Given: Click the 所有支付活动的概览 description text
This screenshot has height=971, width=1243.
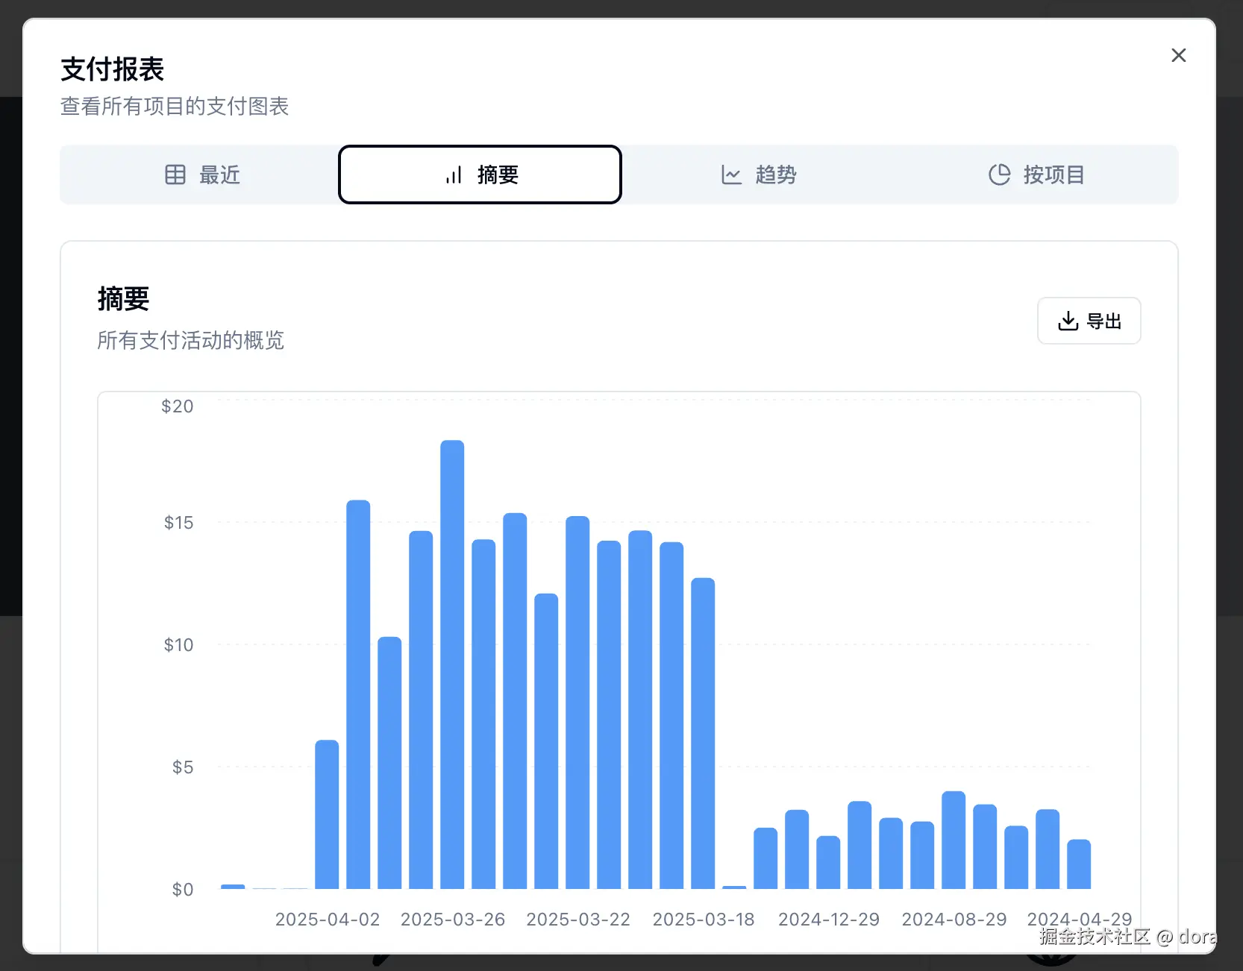Looking at the screenshot, I should (x=190, y=341).
